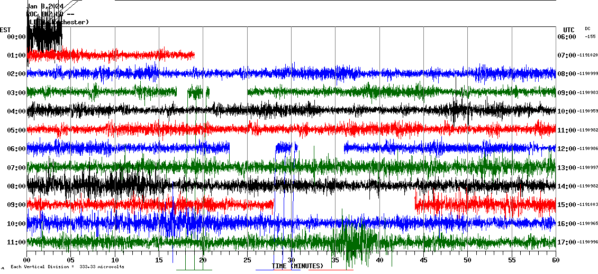Click the UTC timezone header
The height and width of the screenshot is (274, 598).
(x=568, y=30)
